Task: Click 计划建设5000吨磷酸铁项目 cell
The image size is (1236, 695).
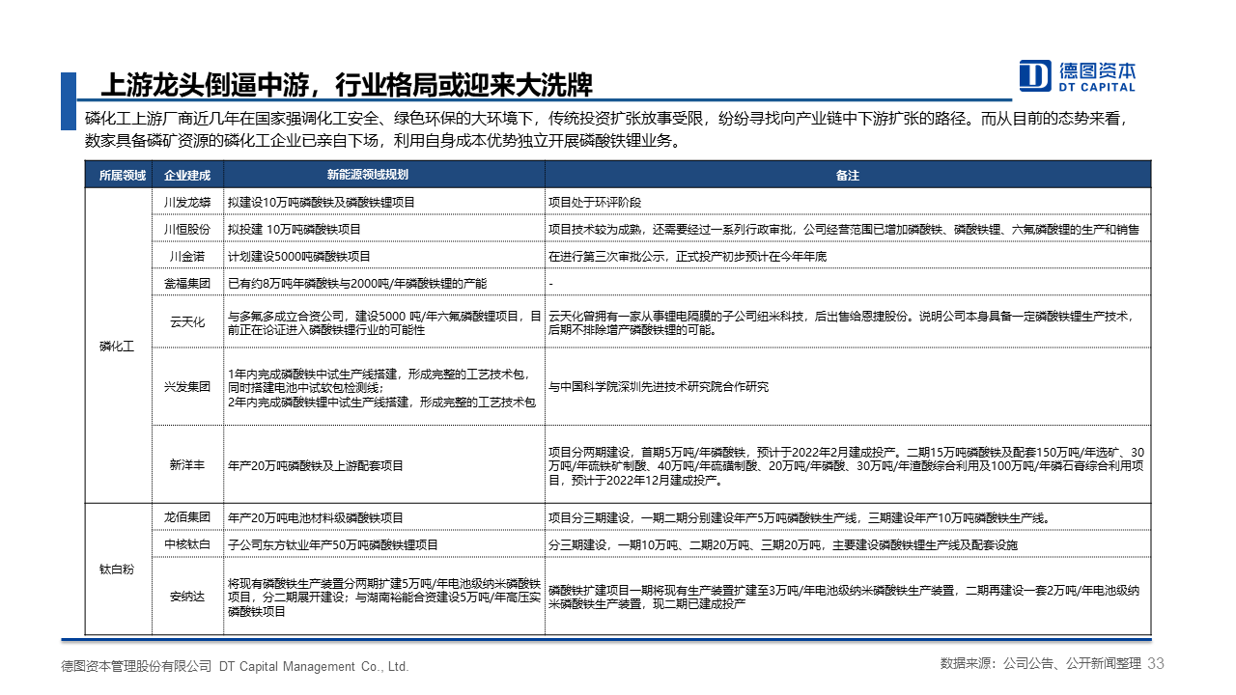Action: tap(384, 257)
